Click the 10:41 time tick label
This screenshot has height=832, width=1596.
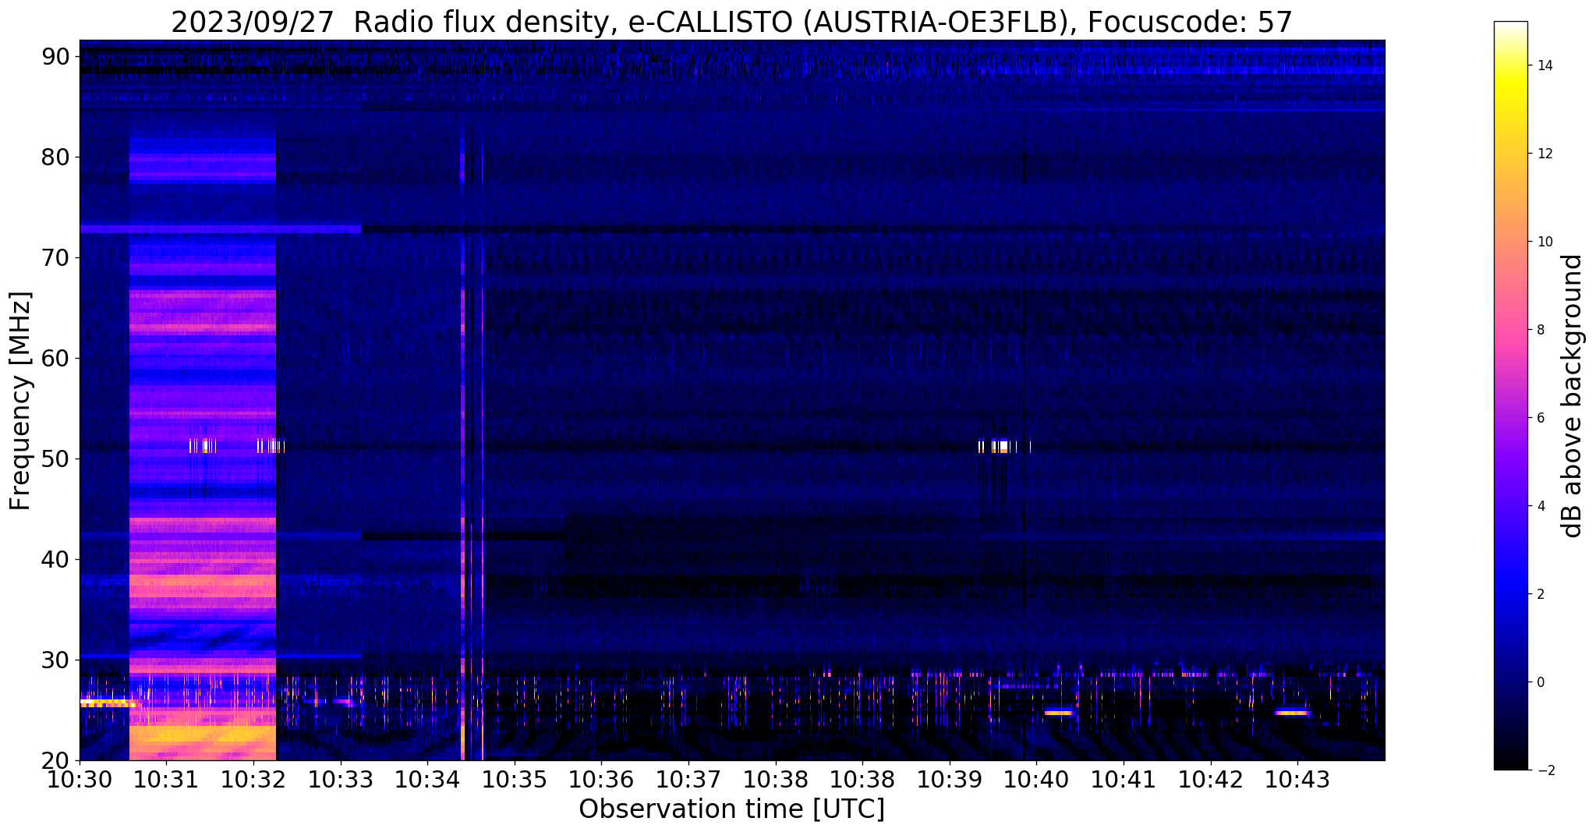(x=1124, y=781)
